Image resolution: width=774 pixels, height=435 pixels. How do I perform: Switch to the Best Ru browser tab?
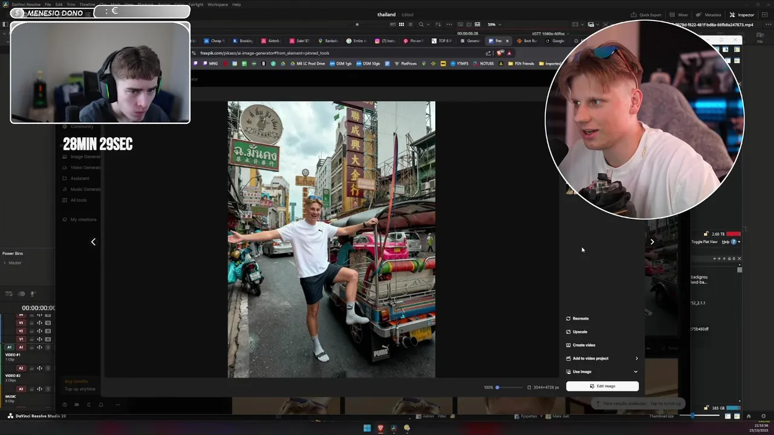pyautogui.click(x=527, y=41)
